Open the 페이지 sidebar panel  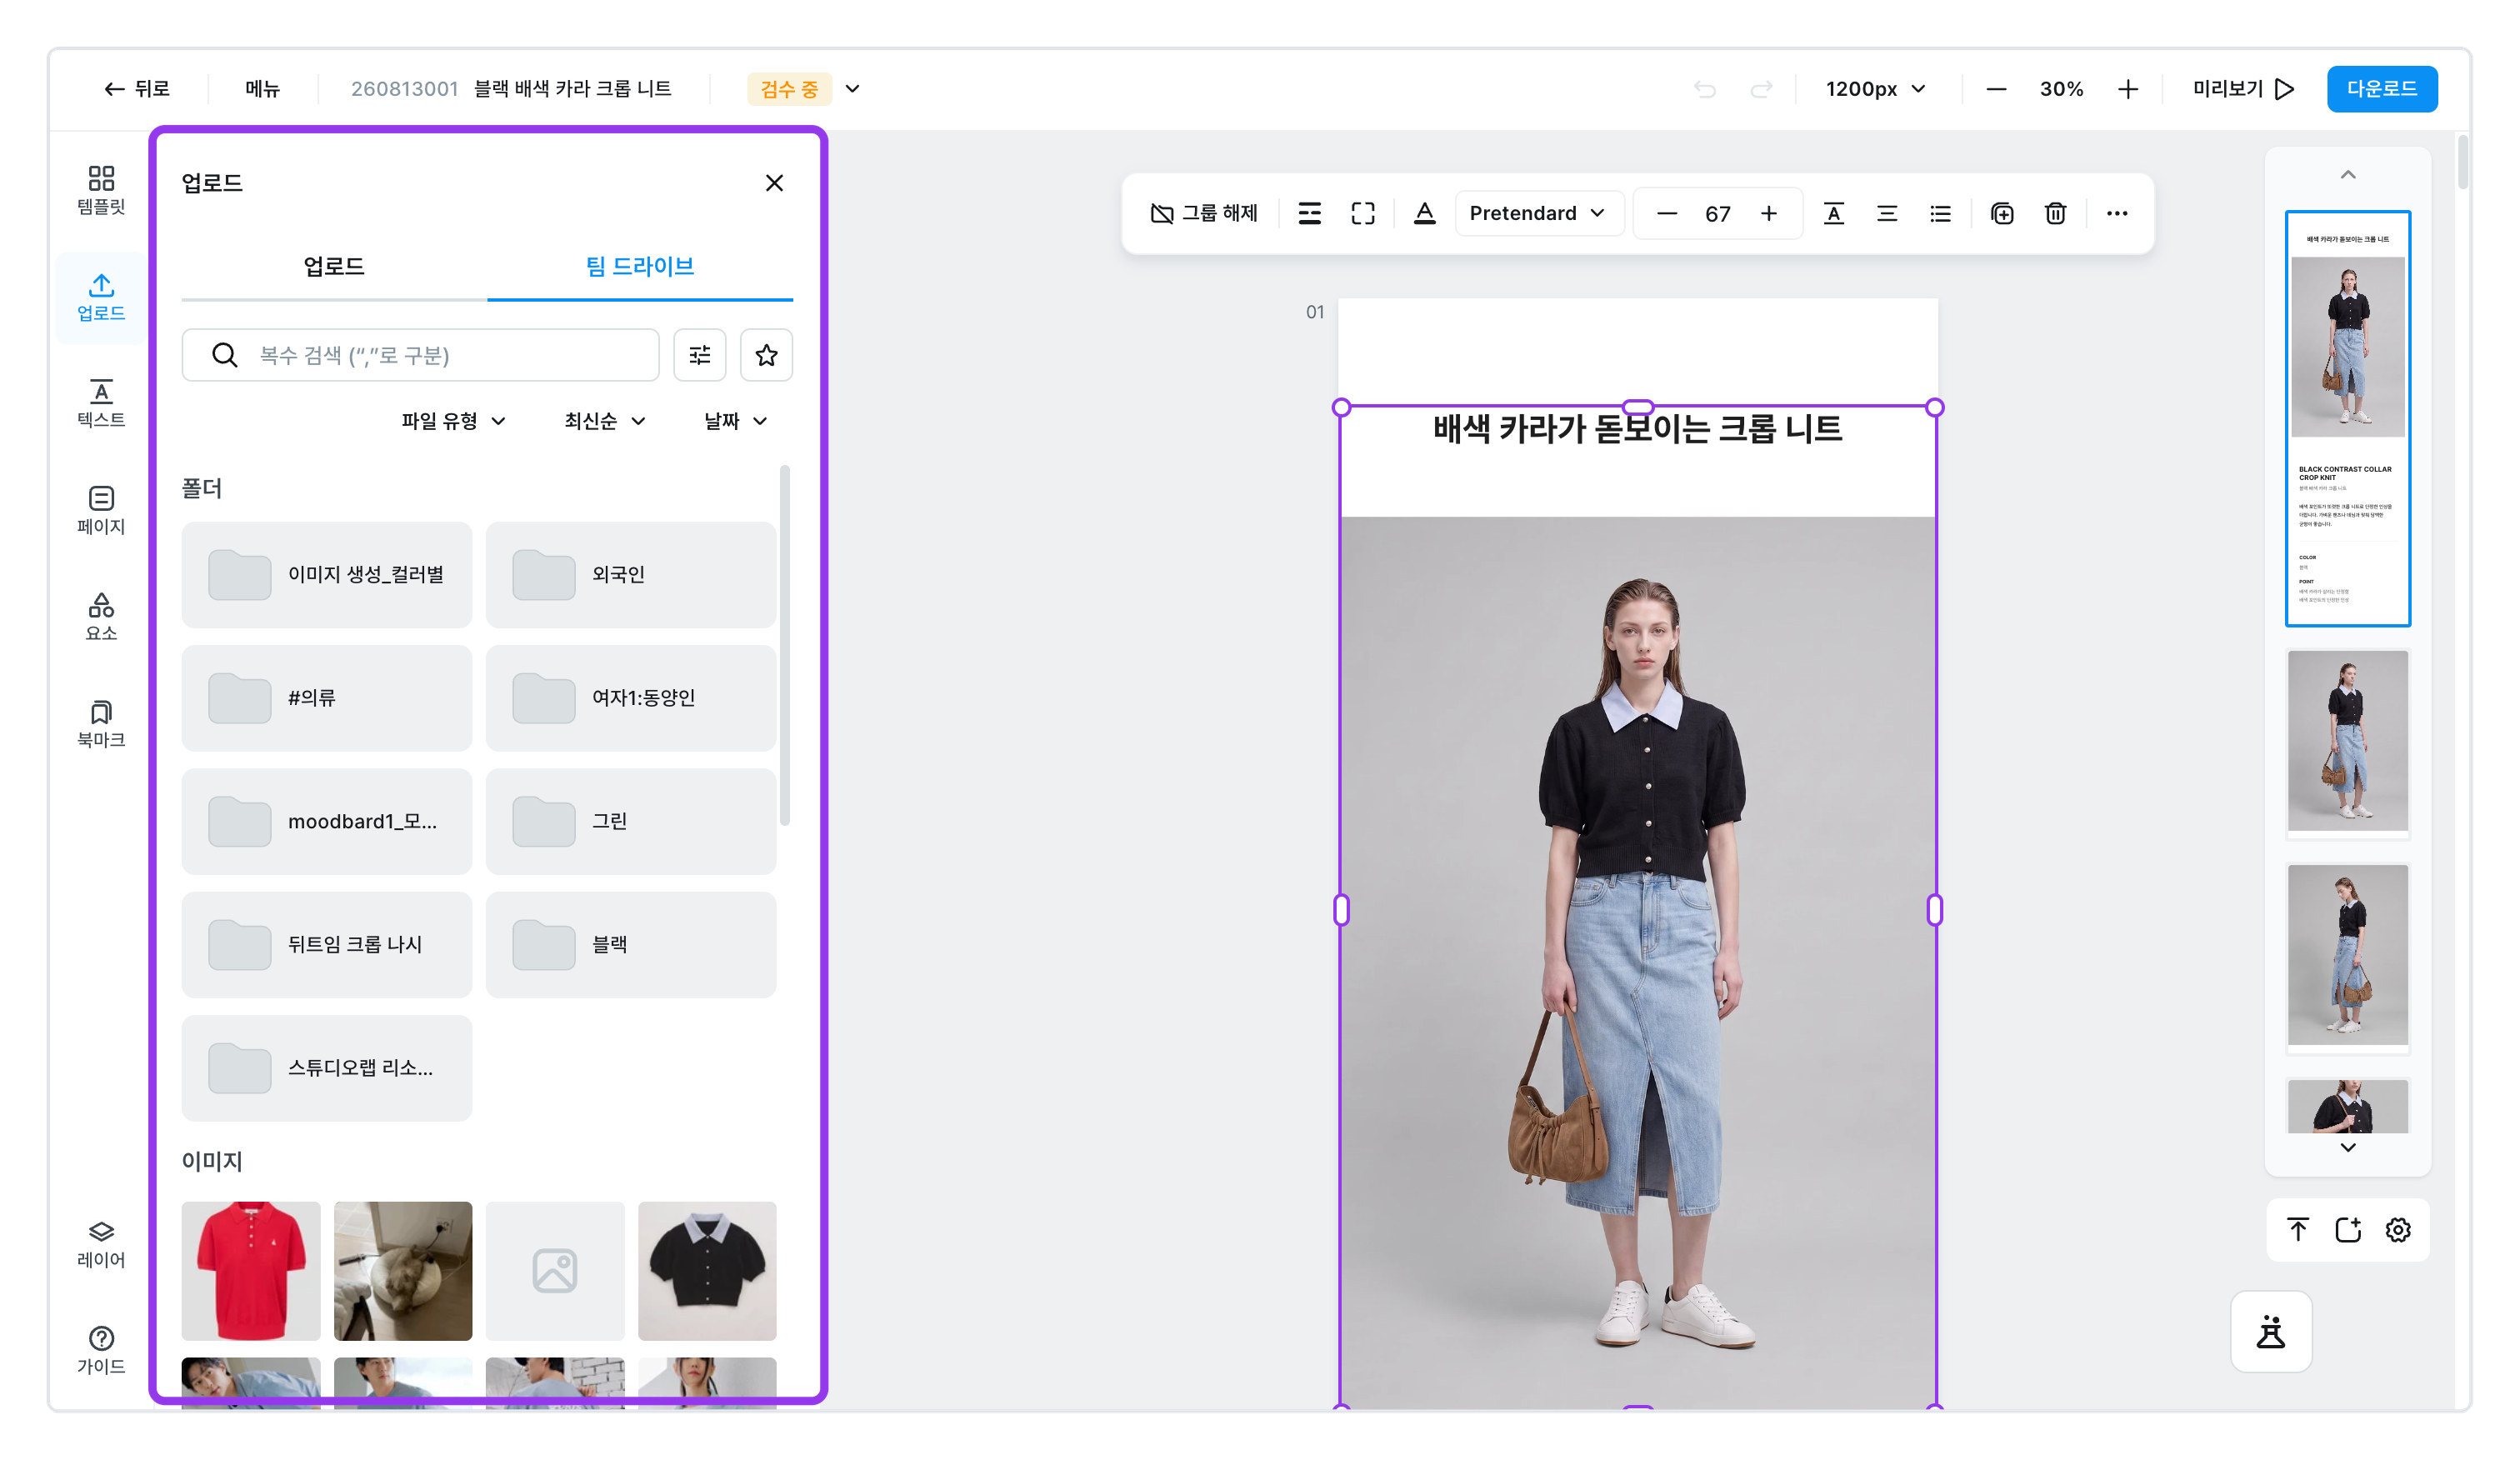(x=101, y=510)
